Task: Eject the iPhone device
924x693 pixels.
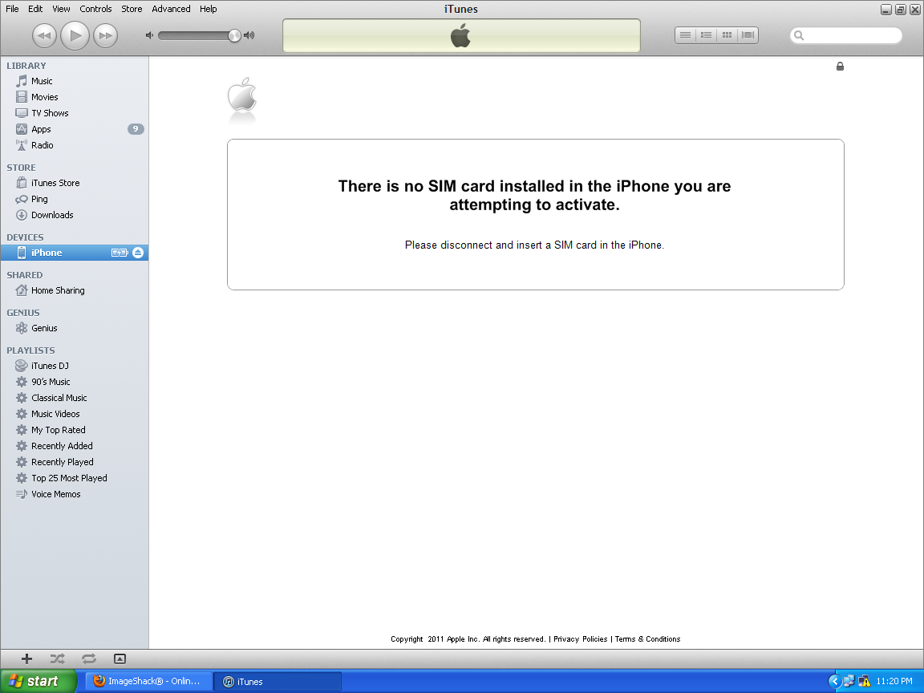Action: [138, 253]
